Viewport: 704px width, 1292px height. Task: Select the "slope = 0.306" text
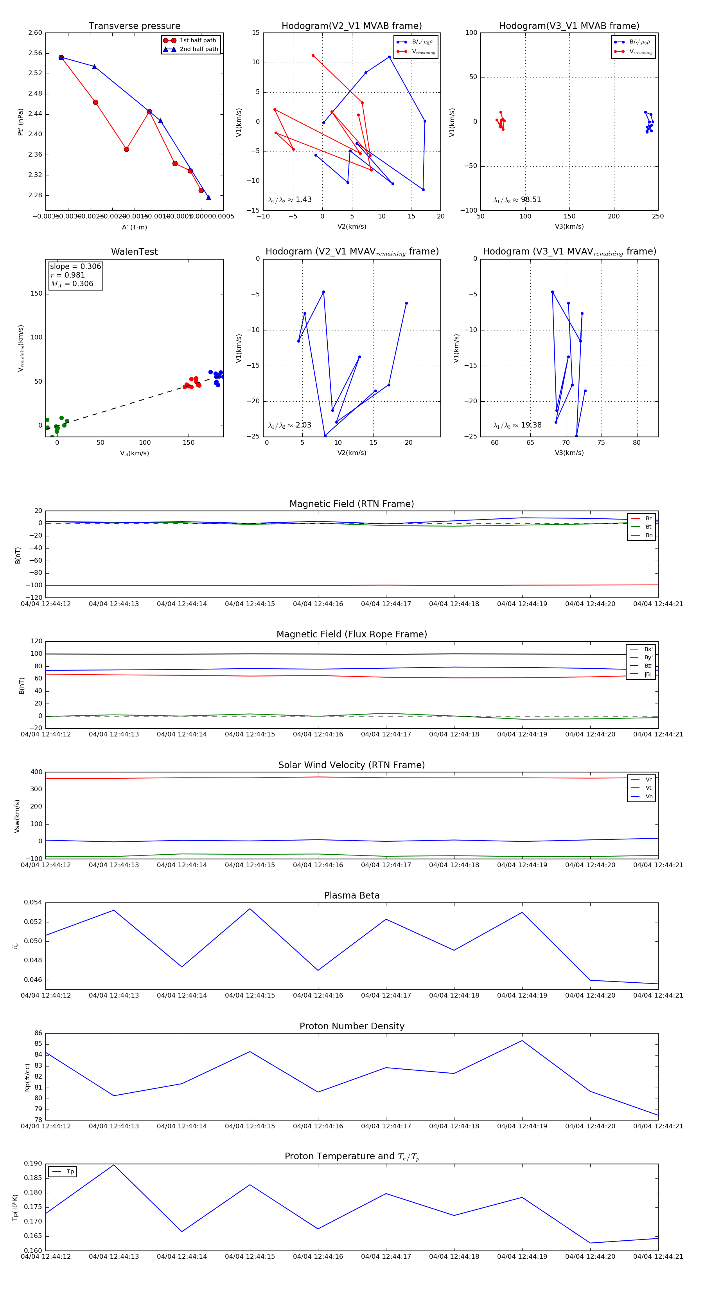coord(75,266)
